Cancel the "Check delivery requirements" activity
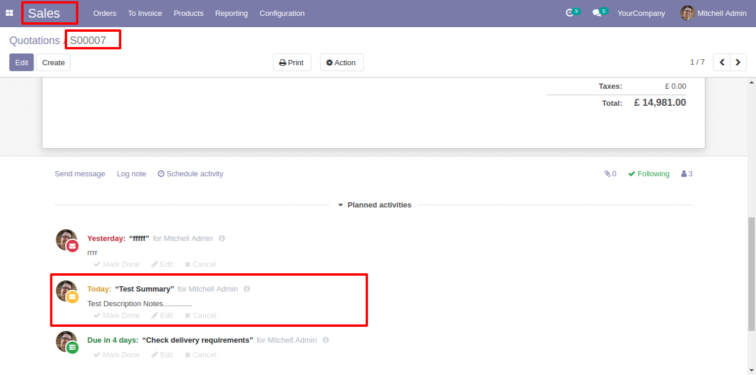 [200, 355]
